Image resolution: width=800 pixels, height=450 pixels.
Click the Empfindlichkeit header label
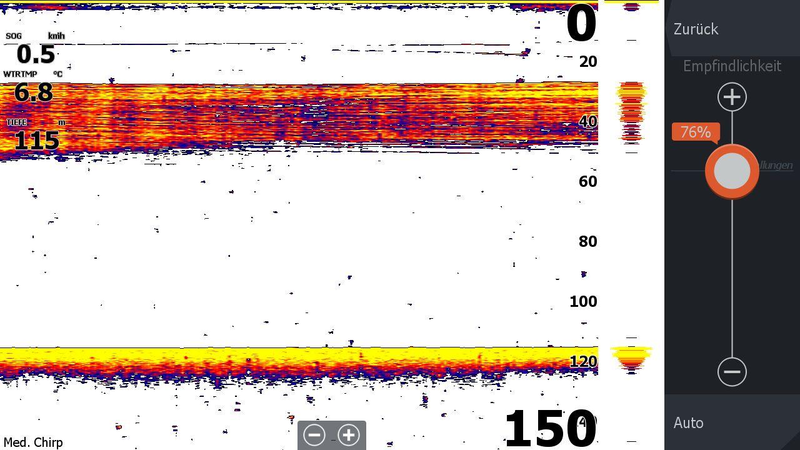coord(732,66)
